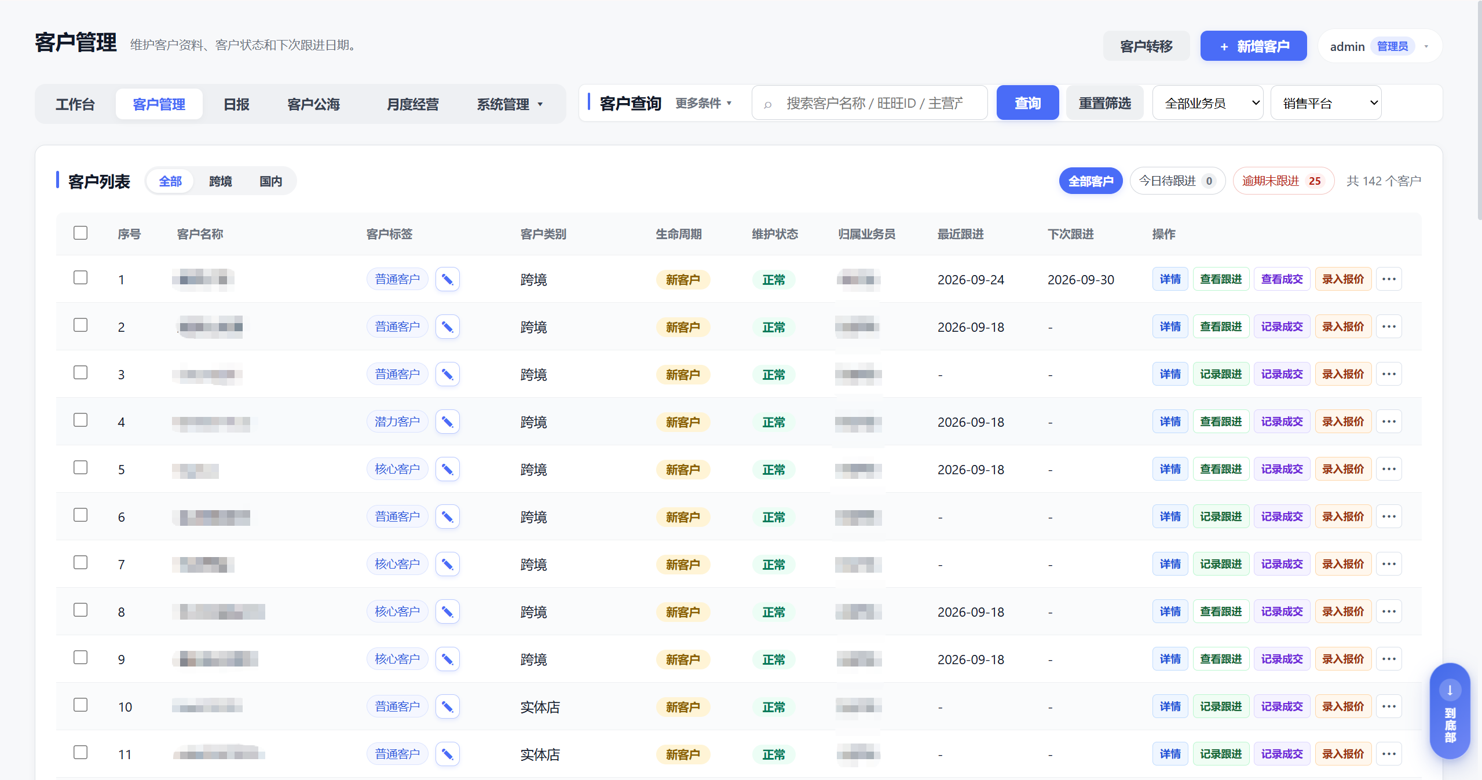
Task: Expand the 系统管理 menu
Action: pos(510,104)
